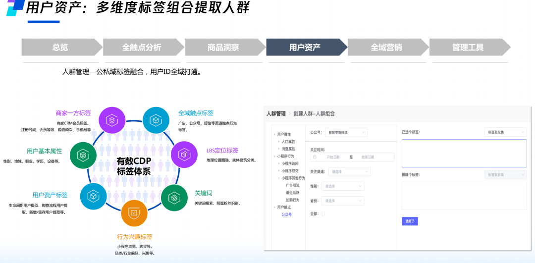
Task: Select 广告引流 in the tree
Action: pyautogui.click(x=292, y=185)
